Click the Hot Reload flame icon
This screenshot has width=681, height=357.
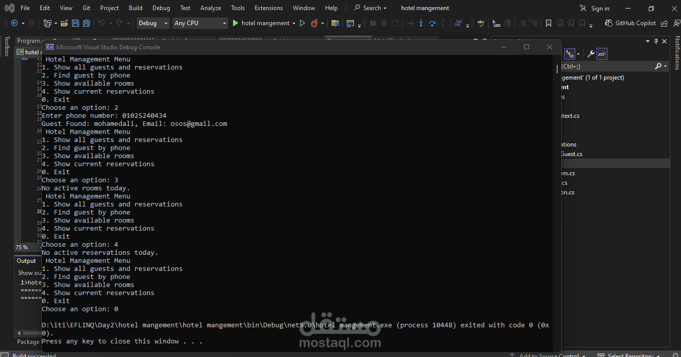coord(315,23)
